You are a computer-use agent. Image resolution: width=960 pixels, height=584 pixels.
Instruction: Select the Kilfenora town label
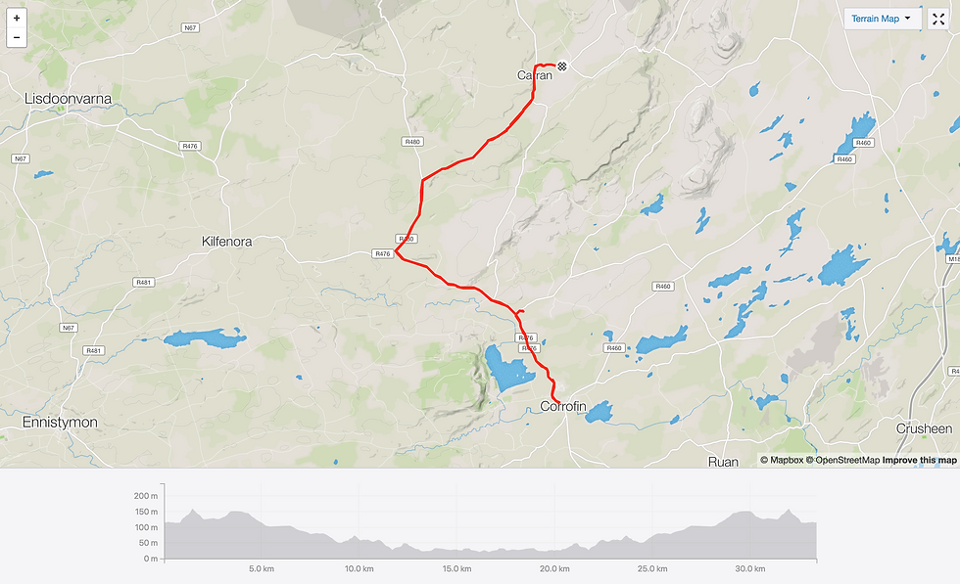(226, 242)
